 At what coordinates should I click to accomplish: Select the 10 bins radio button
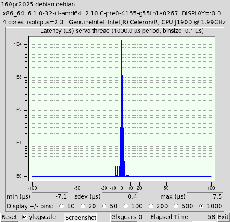[x=62, y=206]
